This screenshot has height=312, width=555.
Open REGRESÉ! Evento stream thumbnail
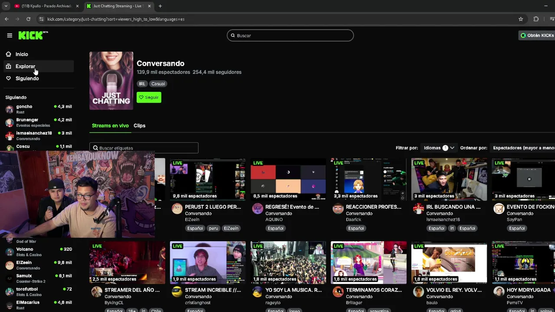coord(288,179)
